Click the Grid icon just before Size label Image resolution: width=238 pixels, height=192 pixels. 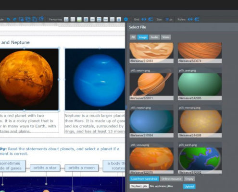tap(150, 19)
